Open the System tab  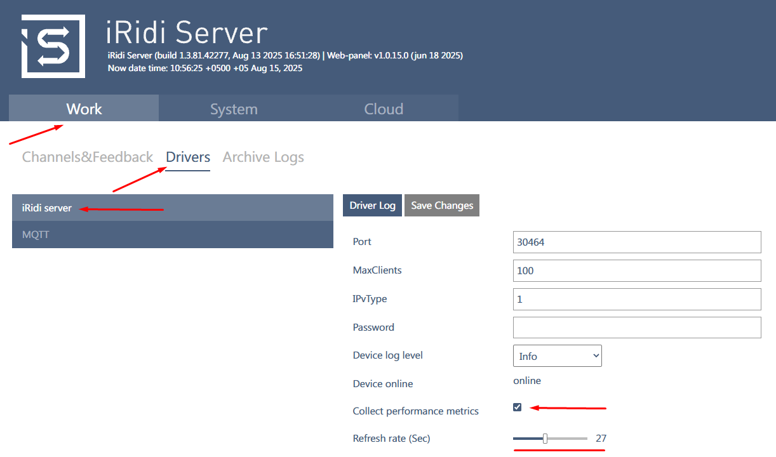coord(234,109)
